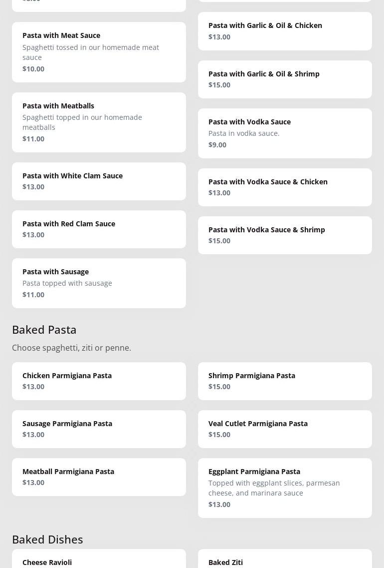Choose Eggplant Parmigiana Pasta card

[285, 488]
